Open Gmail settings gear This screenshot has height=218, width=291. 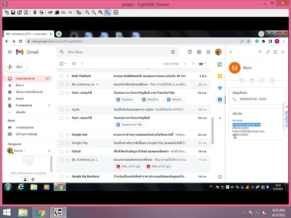(199, 52)
